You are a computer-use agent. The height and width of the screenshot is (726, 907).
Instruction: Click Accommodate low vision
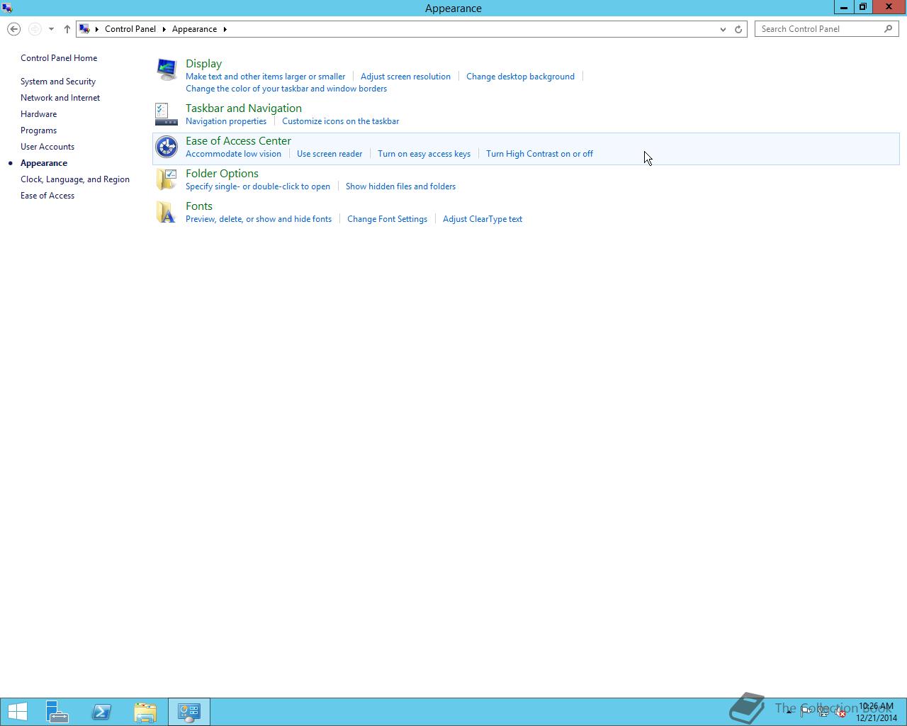(x=233, y=154)
